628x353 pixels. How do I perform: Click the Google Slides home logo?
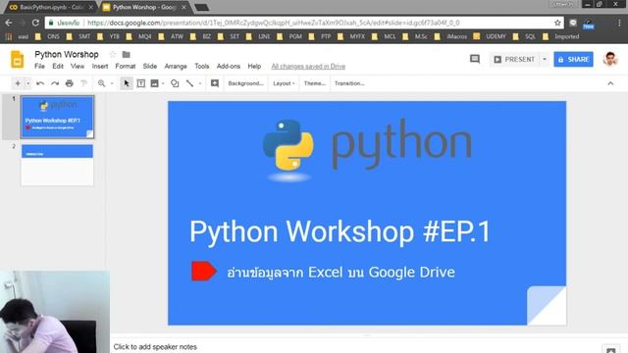[x=18, y=60]
